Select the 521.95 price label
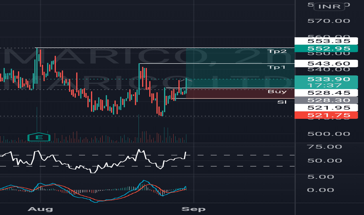 (326, 107)
